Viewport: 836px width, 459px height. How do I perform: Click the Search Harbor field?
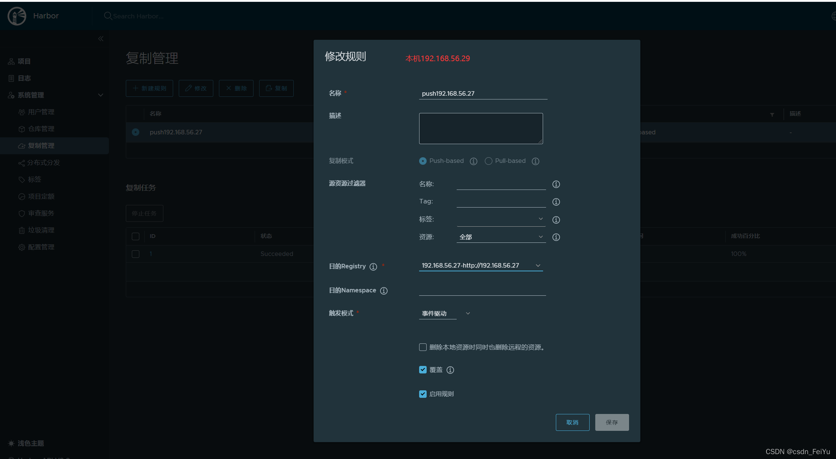138,16
